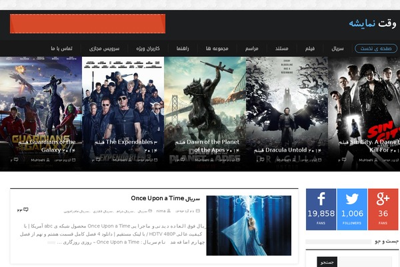Click the Once Upon a Time post excerpt text
This screenshot has height=267, width=400.
click(112, 234)
